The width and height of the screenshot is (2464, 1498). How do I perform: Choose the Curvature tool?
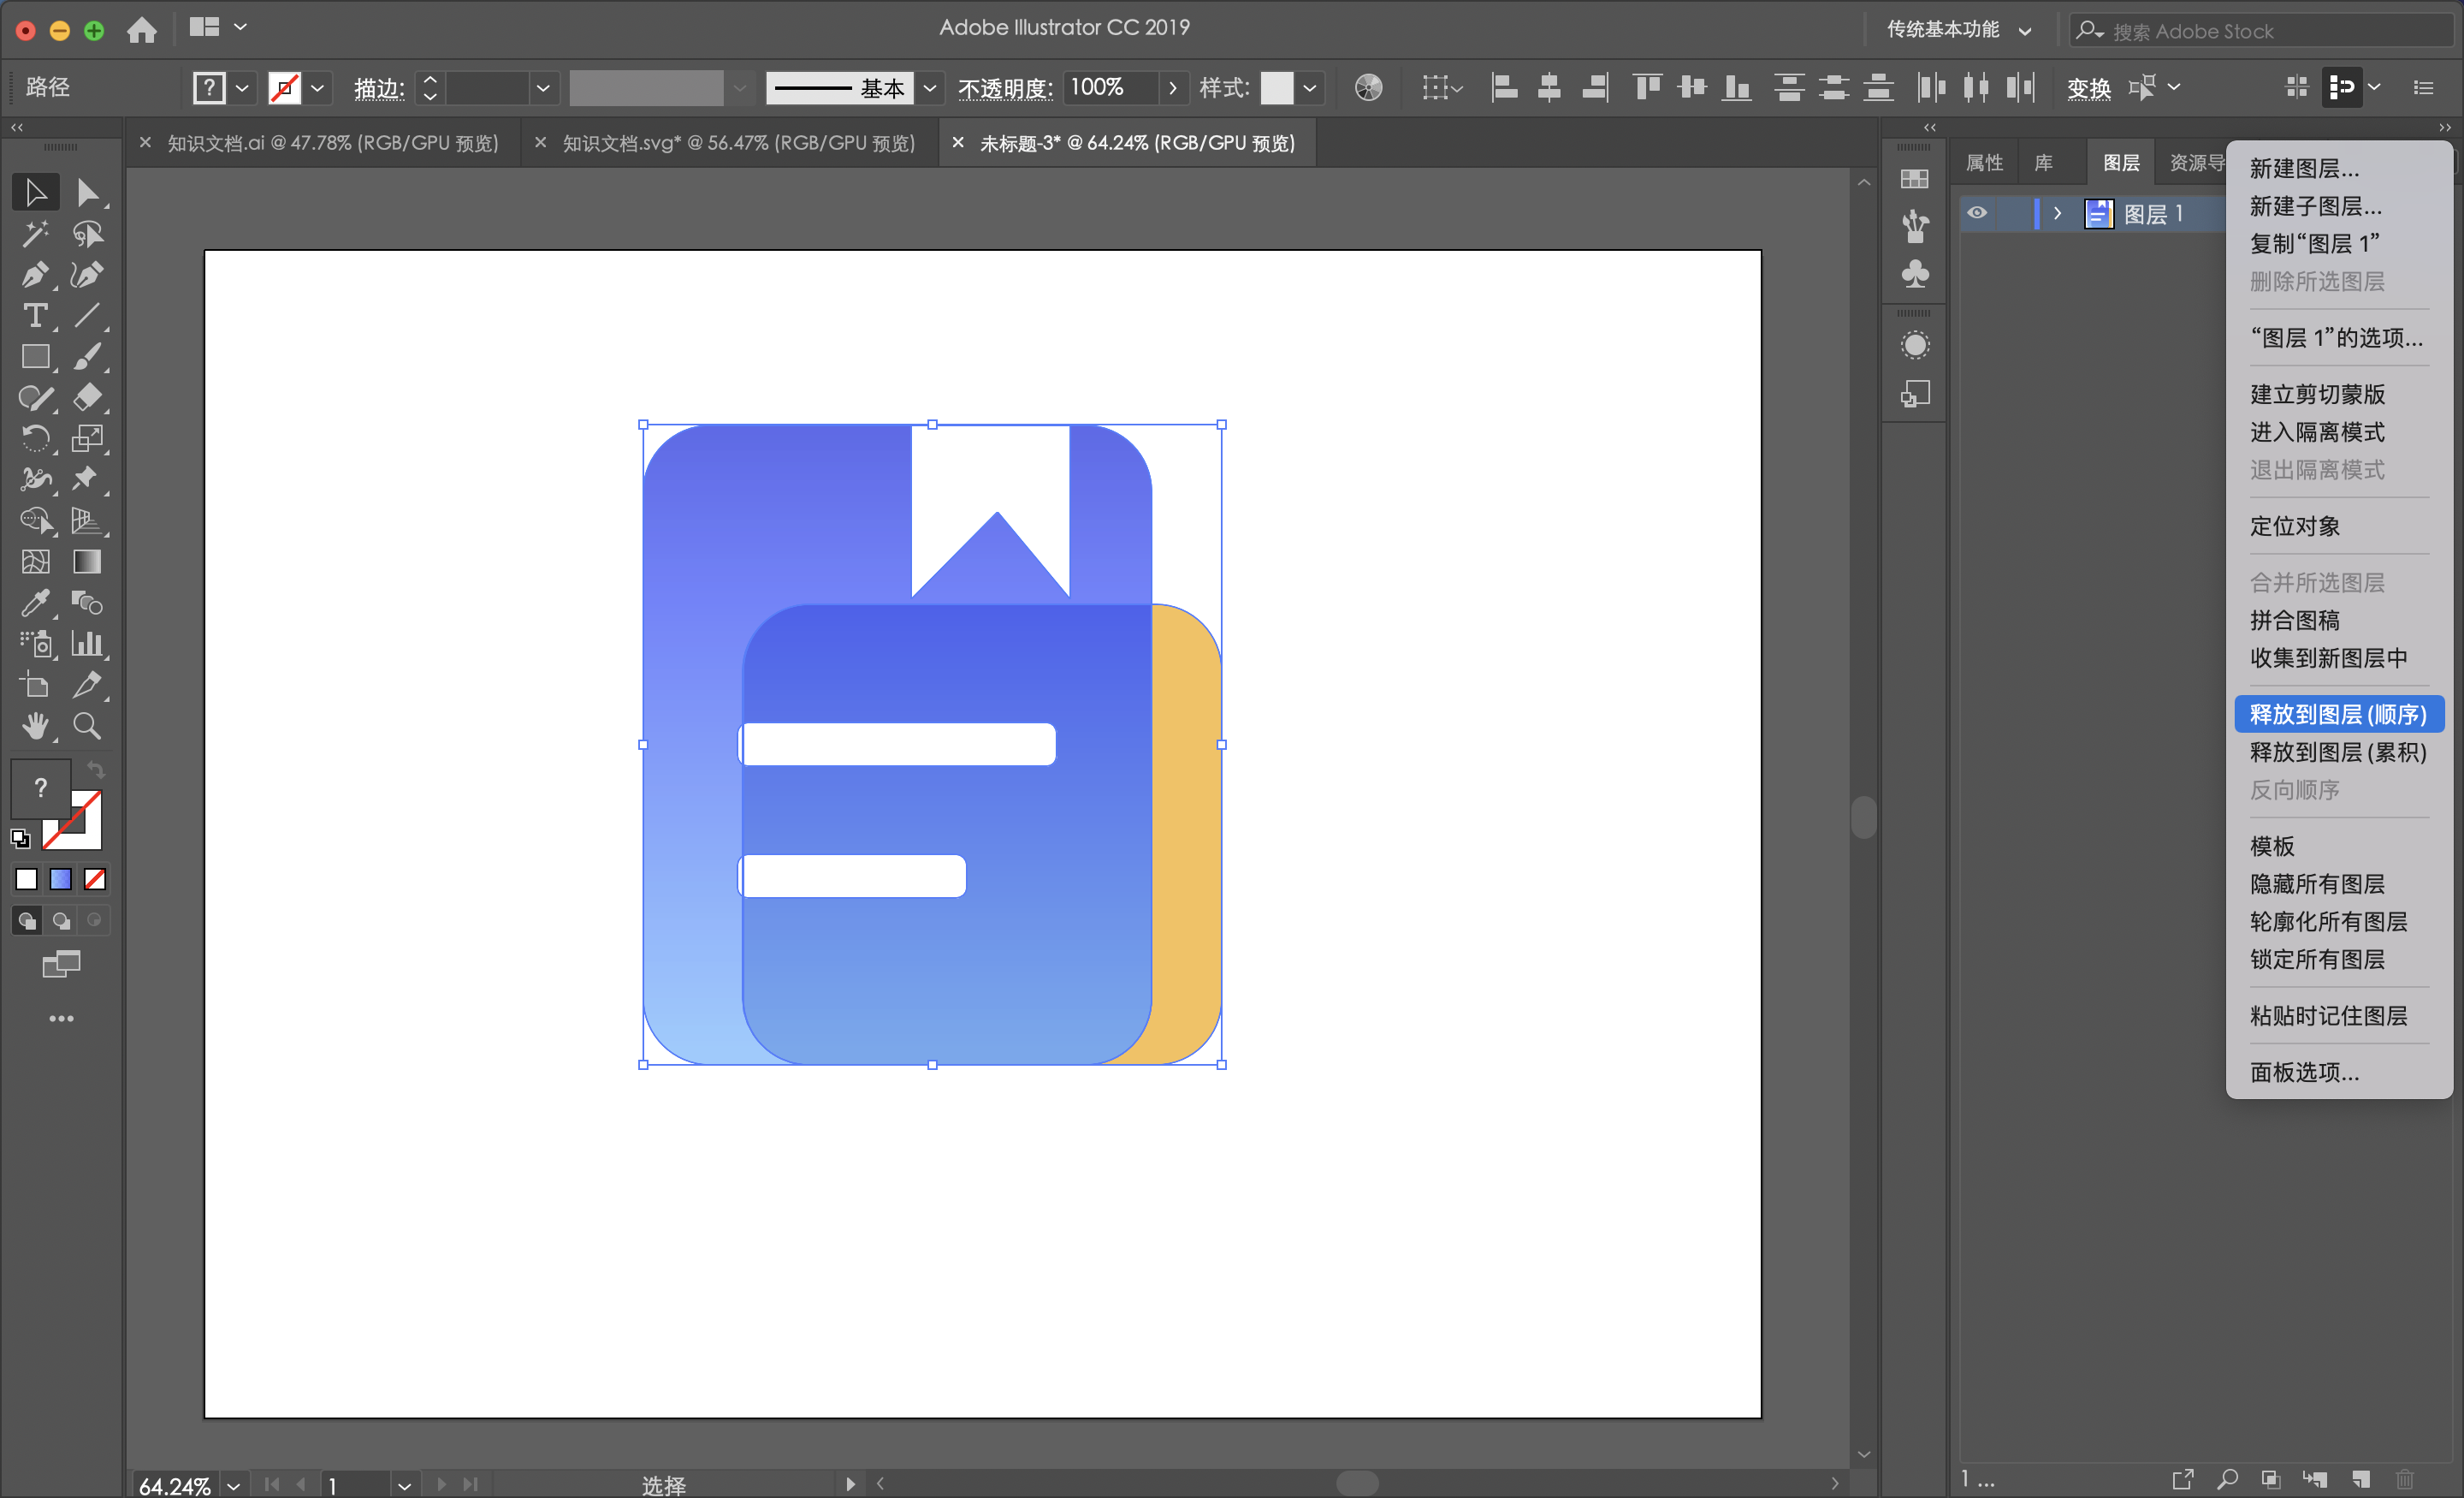pos(87,275)
